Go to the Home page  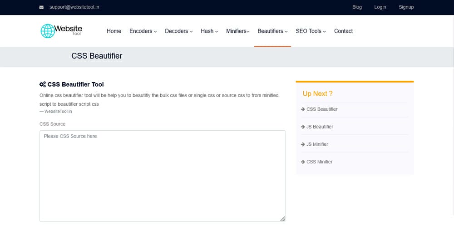click(x=114, y=31)
